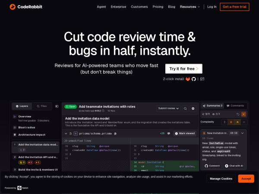Switch to the Summaries 3 tab
The image size is (259, 194).
point(212,106)
